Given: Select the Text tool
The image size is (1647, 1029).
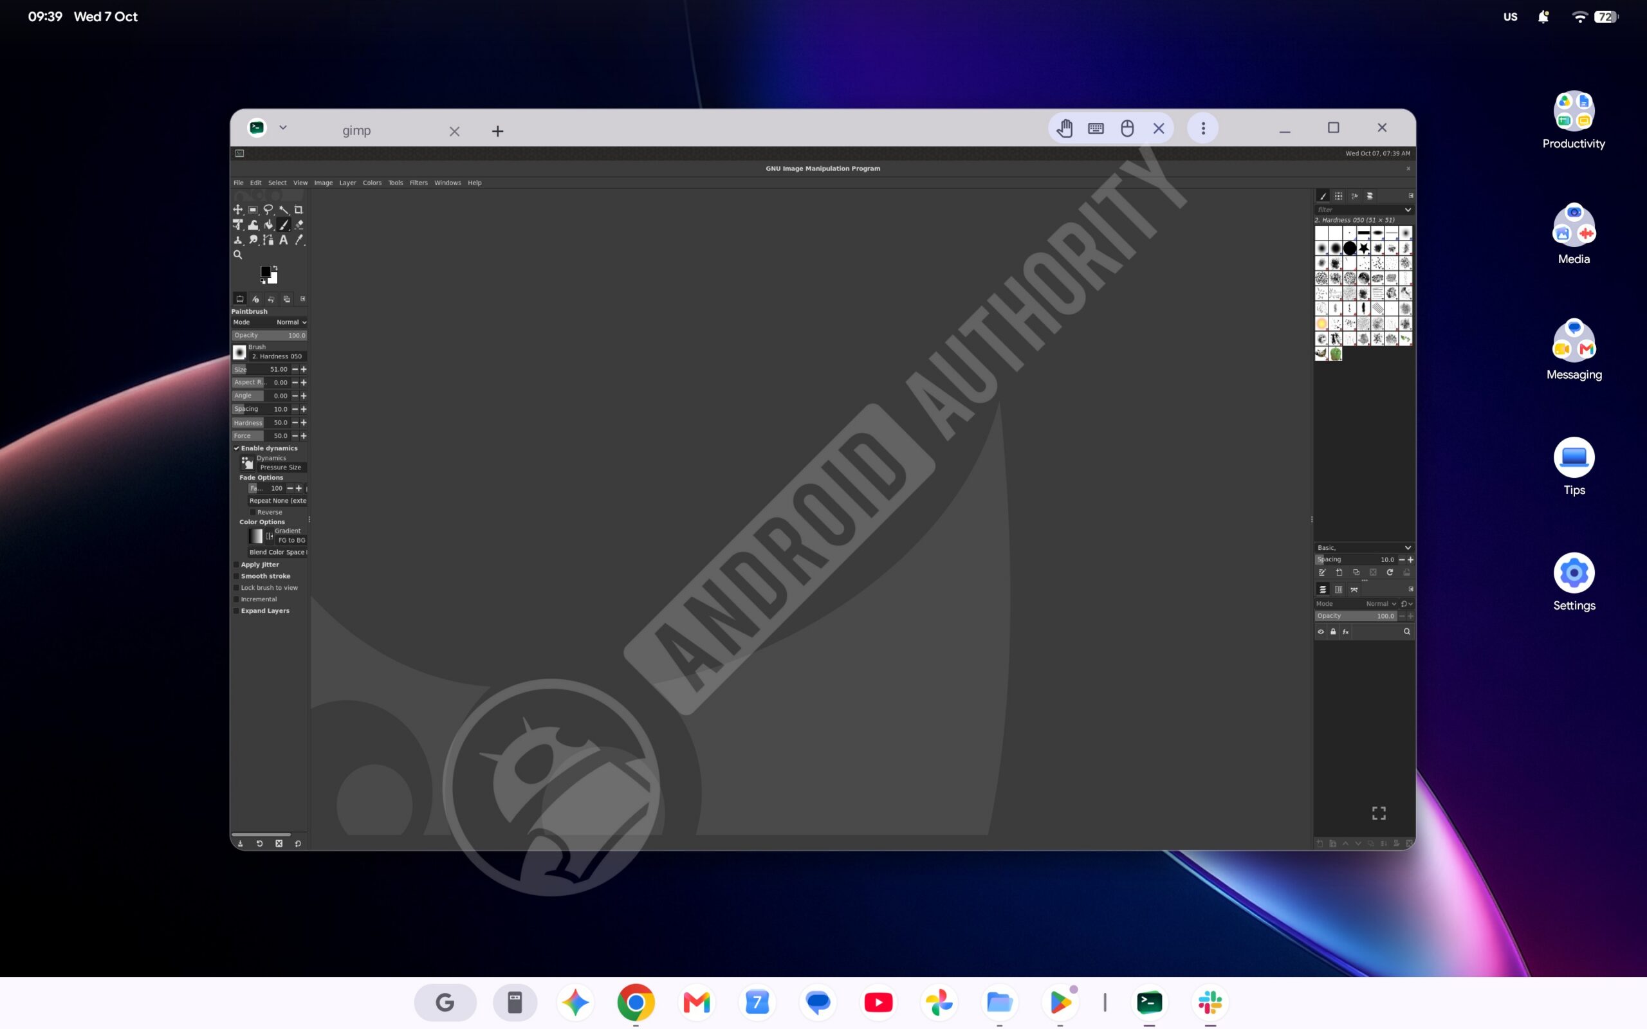Looking at the screenshot, I should coord(283,239).
